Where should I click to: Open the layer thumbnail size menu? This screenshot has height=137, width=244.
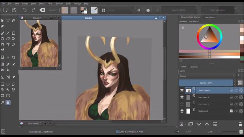click(240, 83)
